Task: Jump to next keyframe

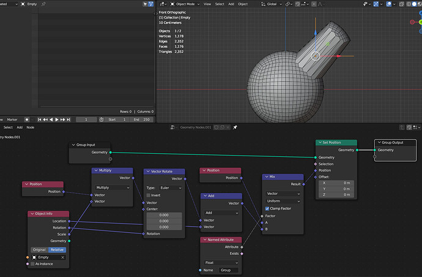Action: coord(63,120)
